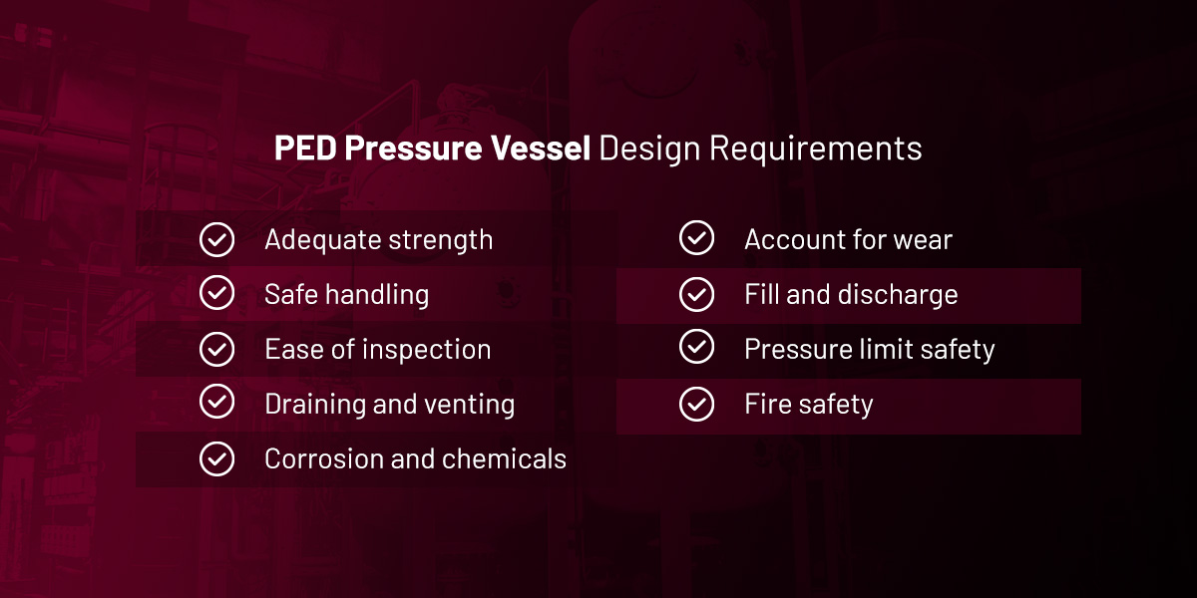Click the checkmark icon beside Safe handling

coord(216,294)
